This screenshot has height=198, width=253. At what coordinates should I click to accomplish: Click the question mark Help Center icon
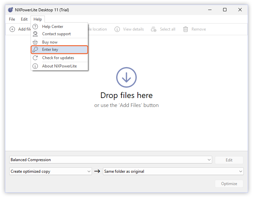point(35,27)
